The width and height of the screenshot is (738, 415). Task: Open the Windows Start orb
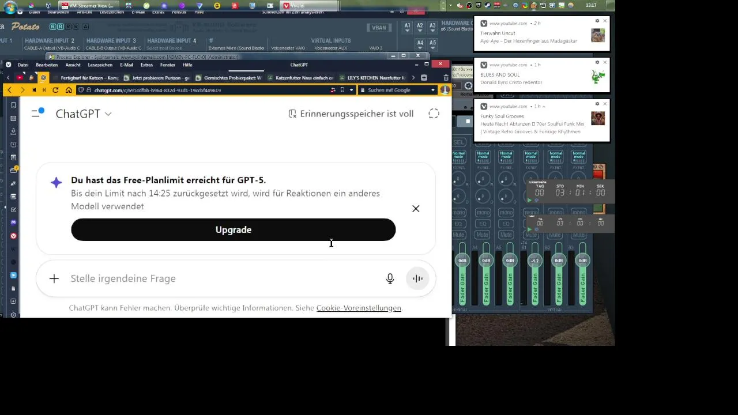click(10, 7)
